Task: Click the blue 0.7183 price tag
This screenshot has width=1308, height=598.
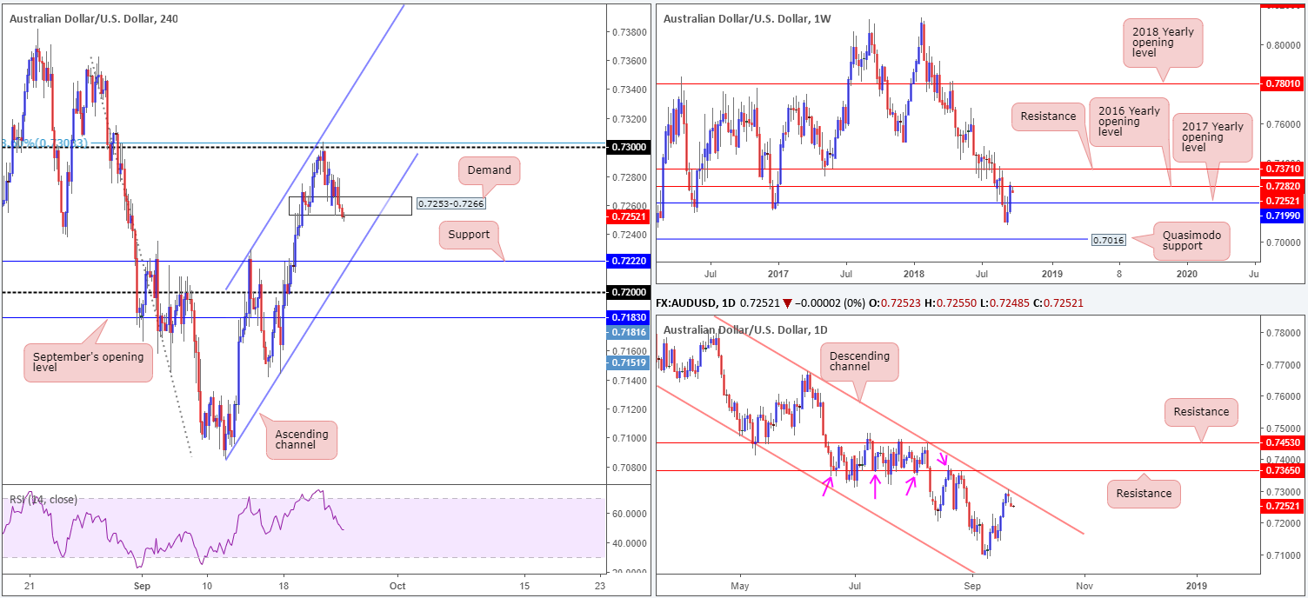Action: 626,318
